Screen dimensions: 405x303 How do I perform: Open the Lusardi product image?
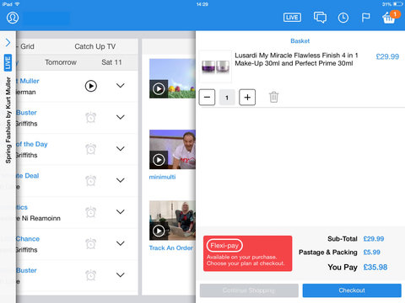pos(215,66)
